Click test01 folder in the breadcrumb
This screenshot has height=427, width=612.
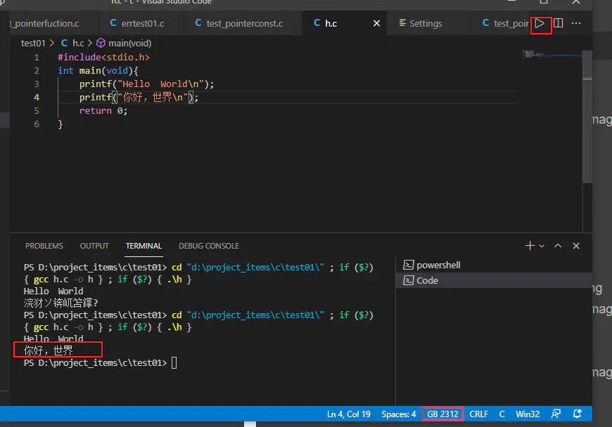click(x=33, y=43)
